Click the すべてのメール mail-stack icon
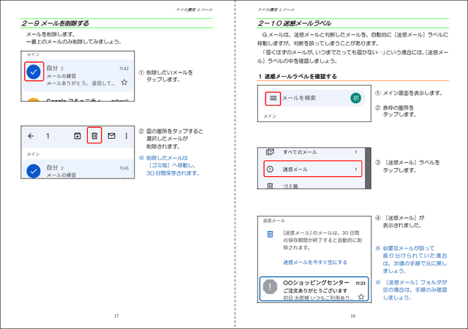468x329 pixels. coord(270,151)
